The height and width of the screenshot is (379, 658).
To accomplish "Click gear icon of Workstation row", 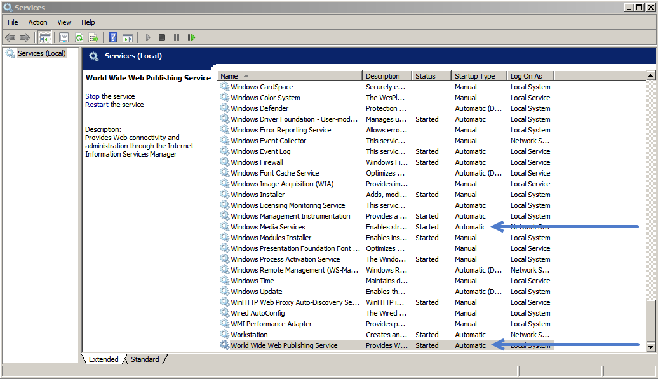I will click(224, 334).
